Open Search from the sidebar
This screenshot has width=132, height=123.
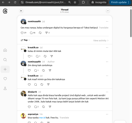click(5, 60)
